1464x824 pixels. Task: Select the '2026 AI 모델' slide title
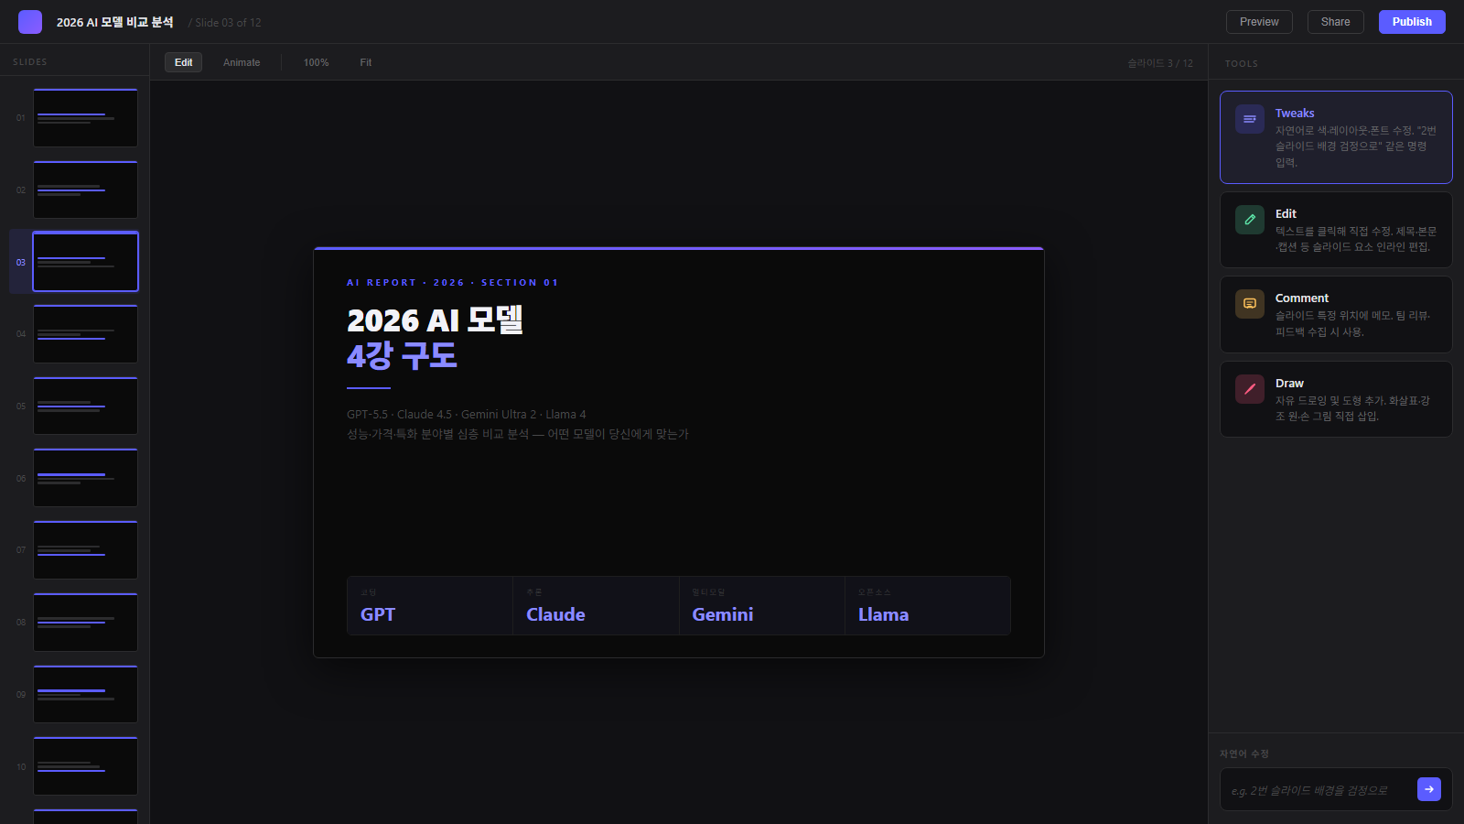(435, 320)
